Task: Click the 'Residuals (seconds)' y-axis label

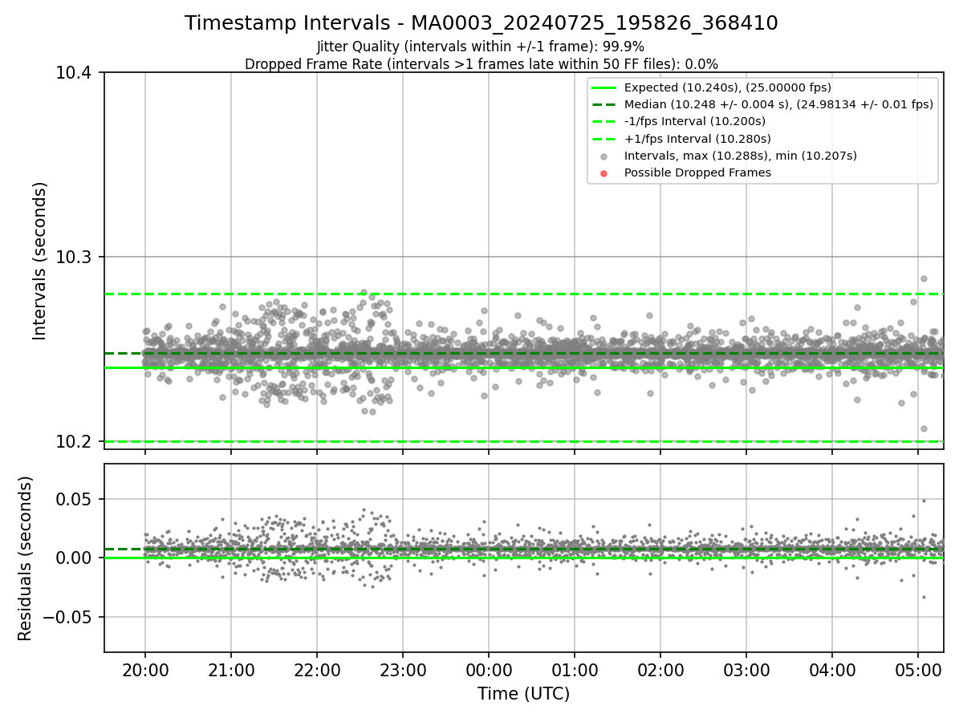Action: [x=25, y=558]
